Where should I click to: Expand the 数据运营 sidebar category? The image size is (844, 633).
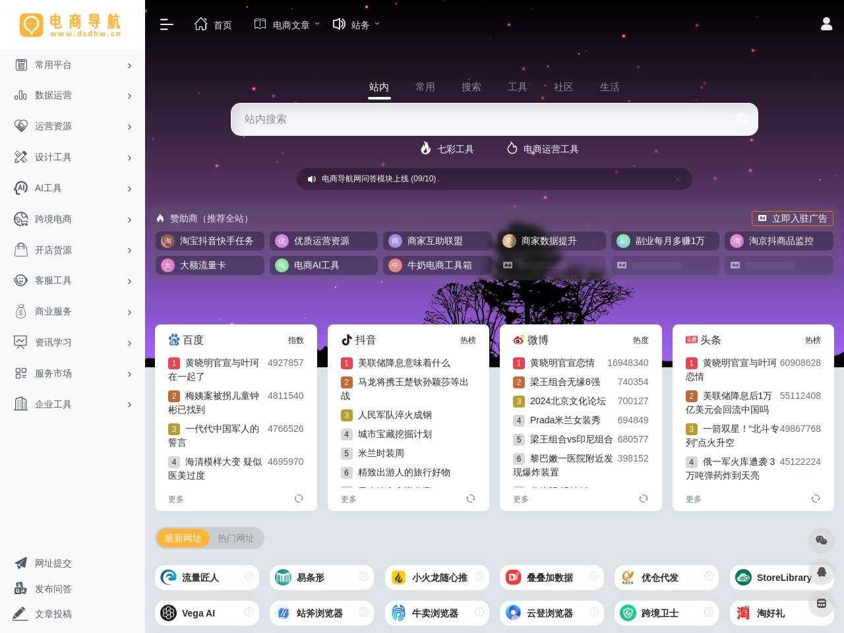73,96
